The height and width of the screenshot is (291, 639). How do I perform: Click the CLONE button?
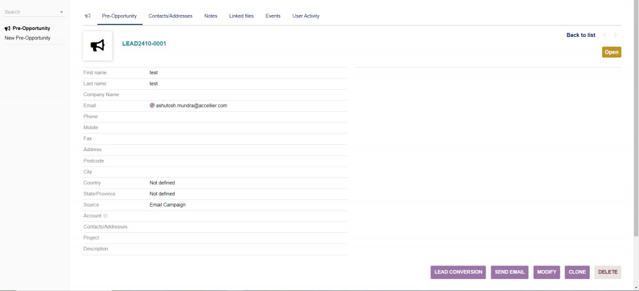click(577, 272)
